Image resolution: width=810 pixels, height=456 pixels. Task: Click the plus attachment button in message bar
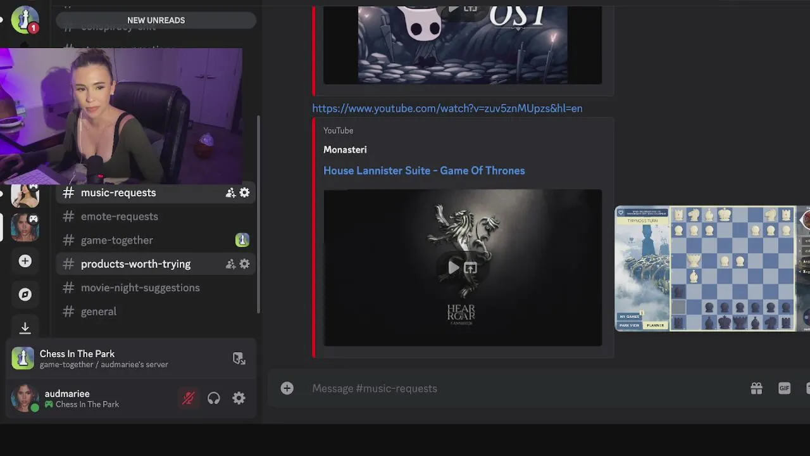pos(287,388)
